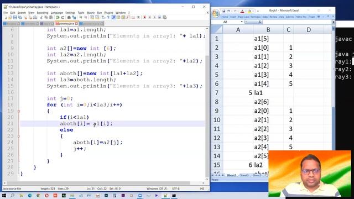Image resolution: width=354 pixels, height=199 pixels.
Task: Open the Data ribbon tab in Excel
Action: 265,17
